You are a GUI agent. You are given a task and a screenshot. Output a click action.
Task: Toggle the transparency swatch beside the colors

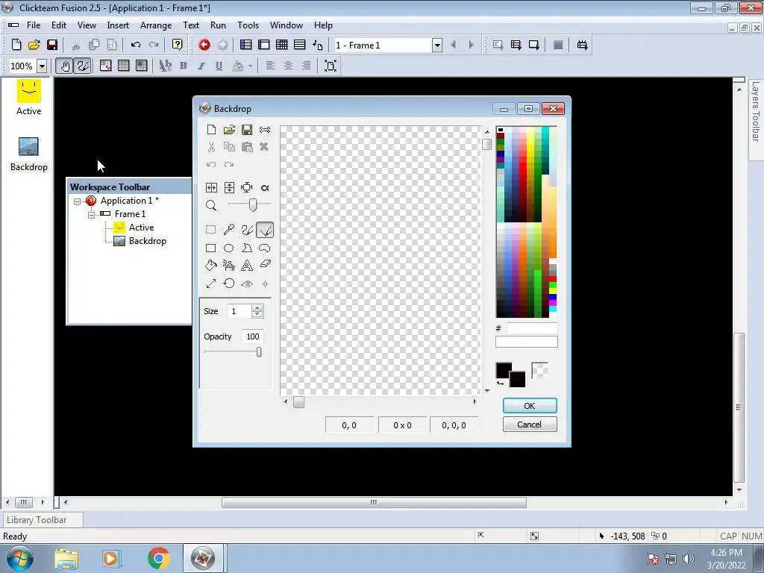tap(540, 371)
